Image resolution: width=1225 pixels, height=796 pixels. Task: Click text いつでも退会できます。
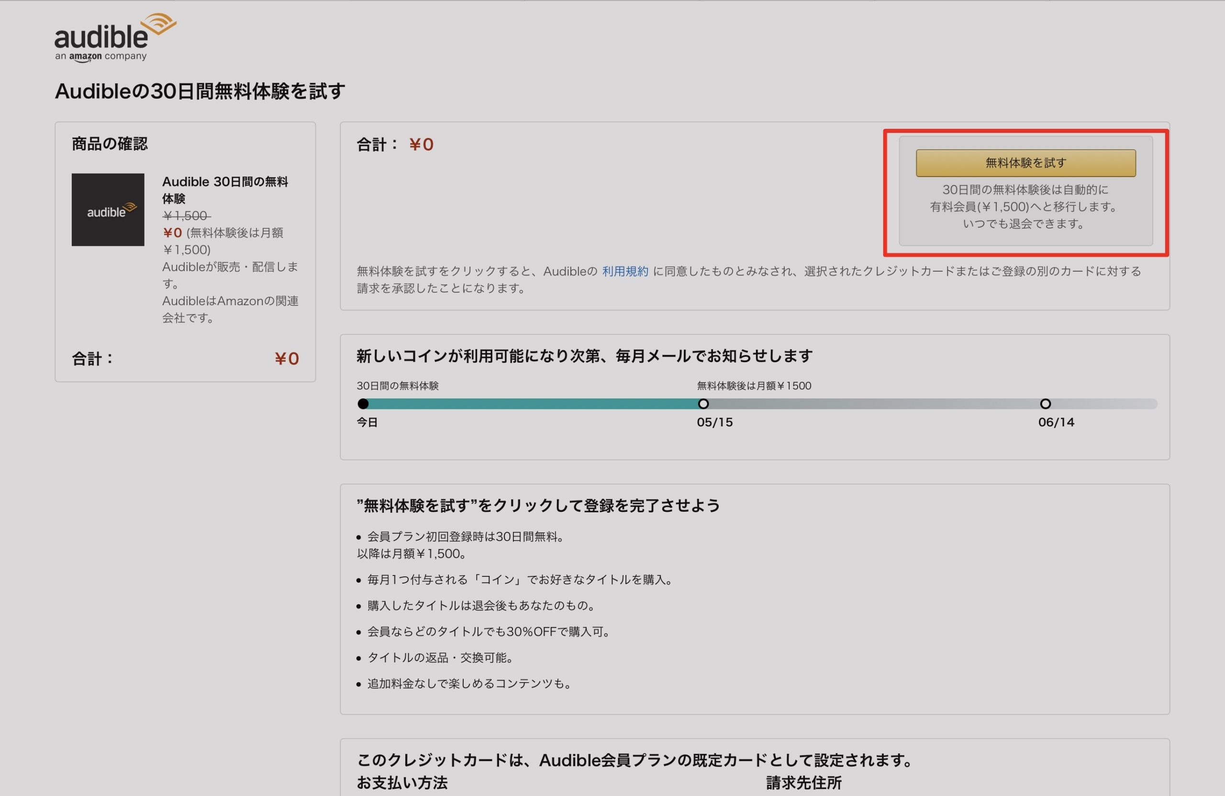click(1025, 224)
